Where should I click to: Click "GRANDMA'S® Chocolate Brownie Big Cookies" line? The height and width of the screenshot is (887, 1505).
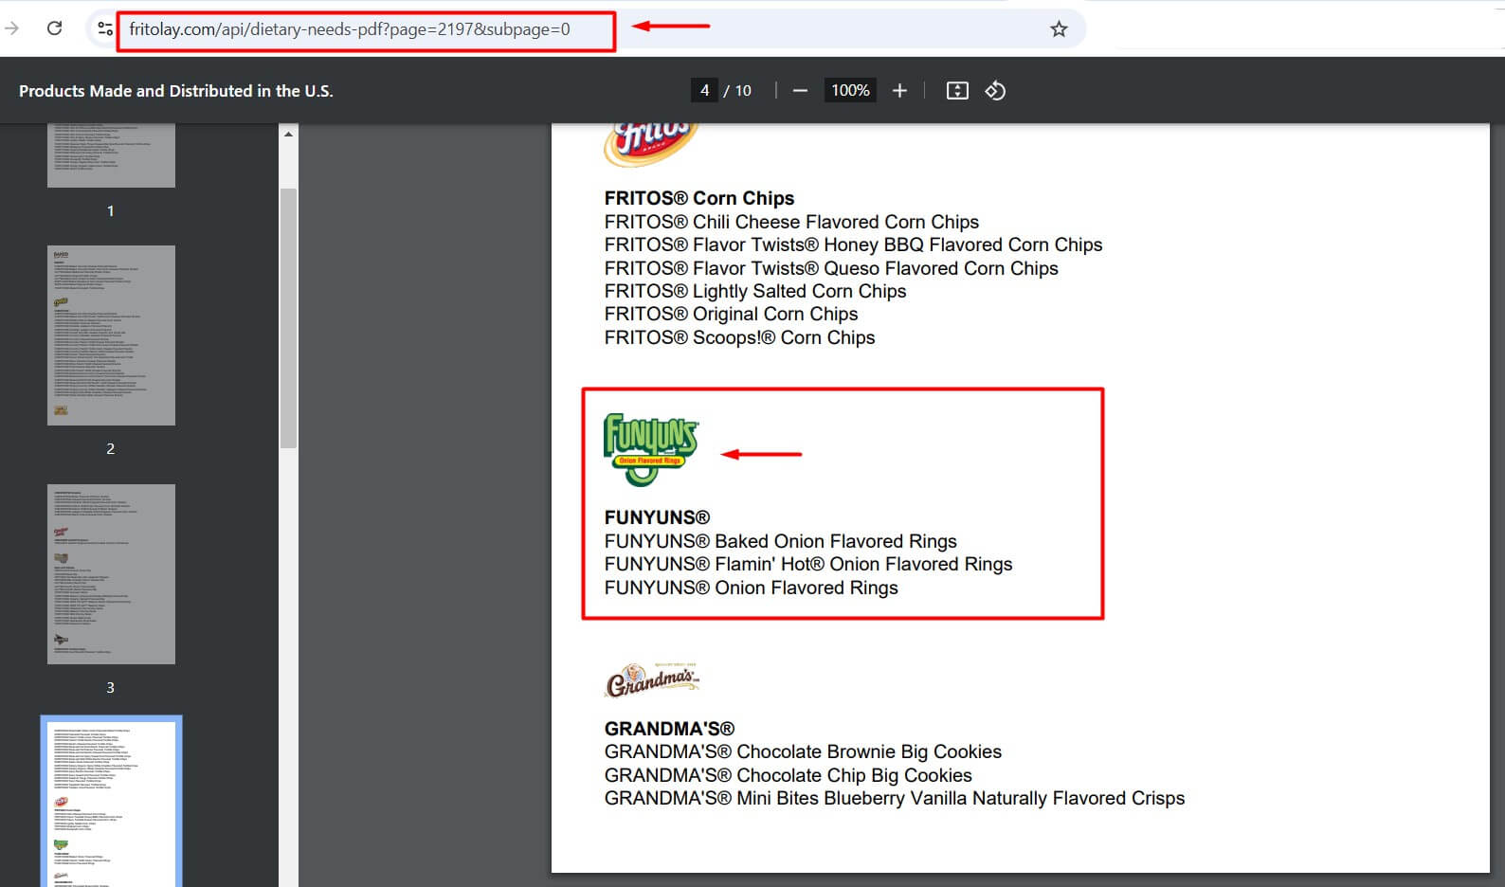click(803, 751)
